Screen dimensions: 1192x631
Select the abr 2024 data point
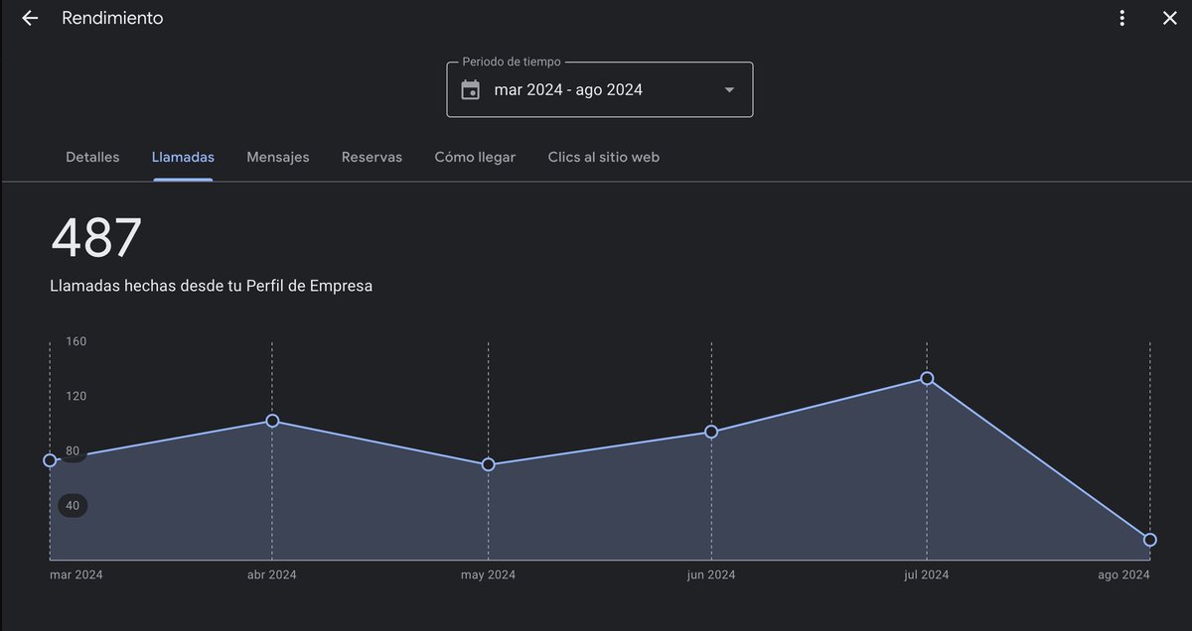[272, 421]
